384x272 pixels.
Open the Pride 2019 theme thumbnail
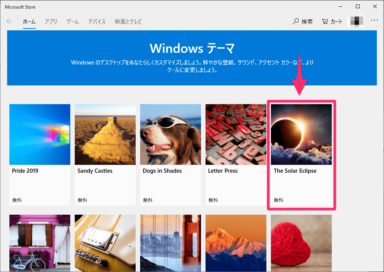coord(40,135)
